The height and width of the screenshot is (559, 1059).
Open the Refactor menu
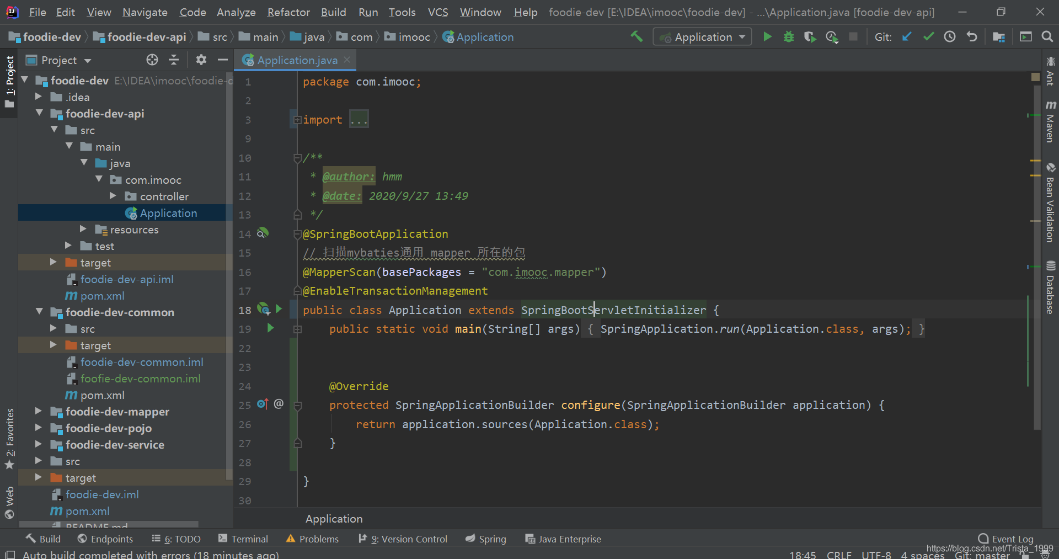click(x=288, y=12)
